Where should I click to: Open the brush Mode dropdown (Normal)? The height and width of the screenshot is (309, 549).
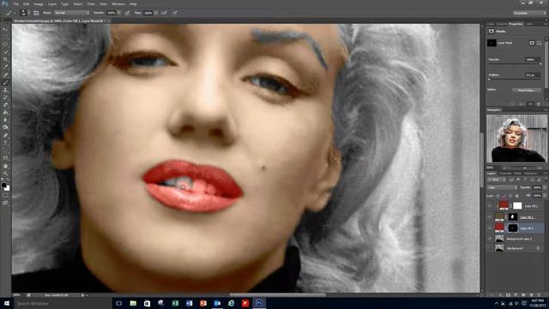click(71, 13)
